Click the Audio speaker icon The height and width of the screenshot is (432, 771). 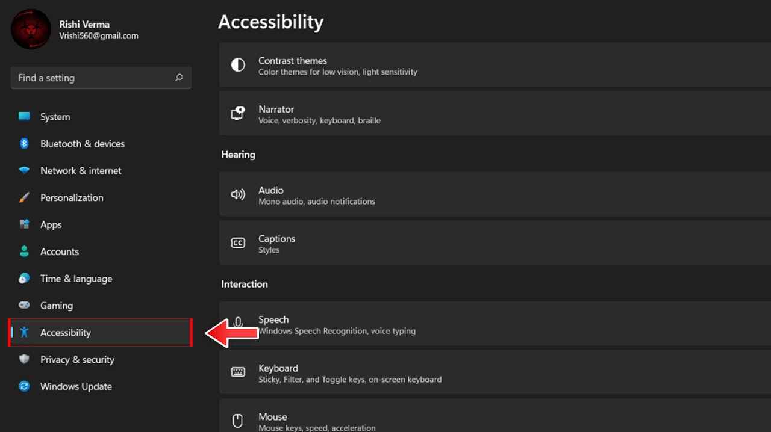click(x=238, y=194)
